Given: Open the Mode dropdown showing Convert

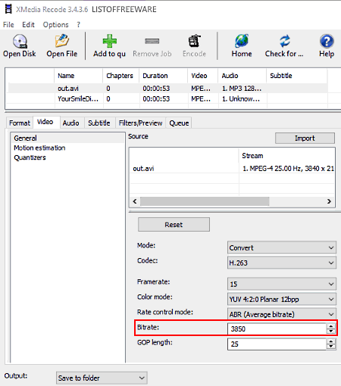Looking at the screenshot, I should pyautogui.click(x=282, y=247).
